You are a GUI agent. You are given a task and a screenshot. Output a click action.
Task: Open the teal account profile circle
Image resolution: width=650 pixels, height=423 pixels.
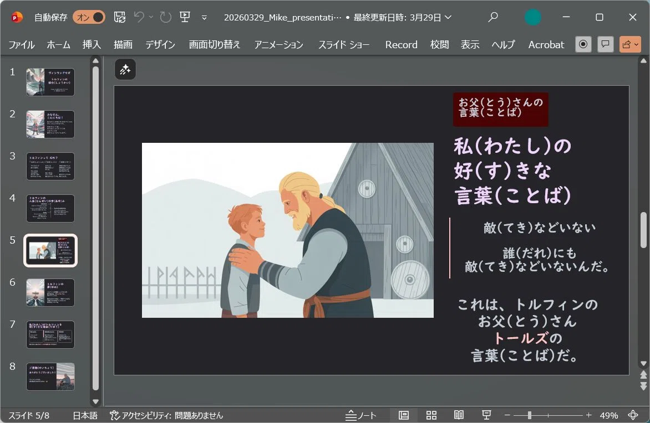tap(532, 17)
